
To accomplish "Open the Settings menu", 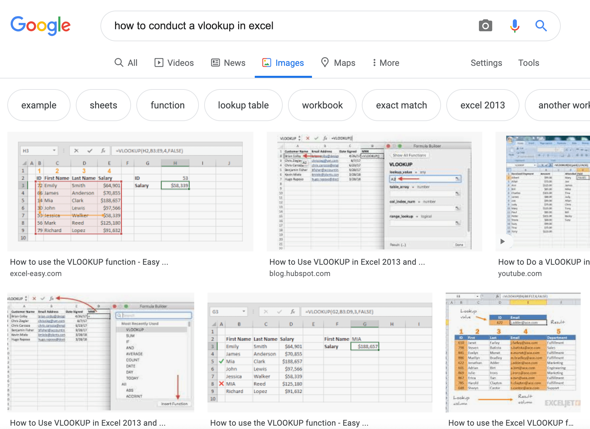I will click(486, 63).
